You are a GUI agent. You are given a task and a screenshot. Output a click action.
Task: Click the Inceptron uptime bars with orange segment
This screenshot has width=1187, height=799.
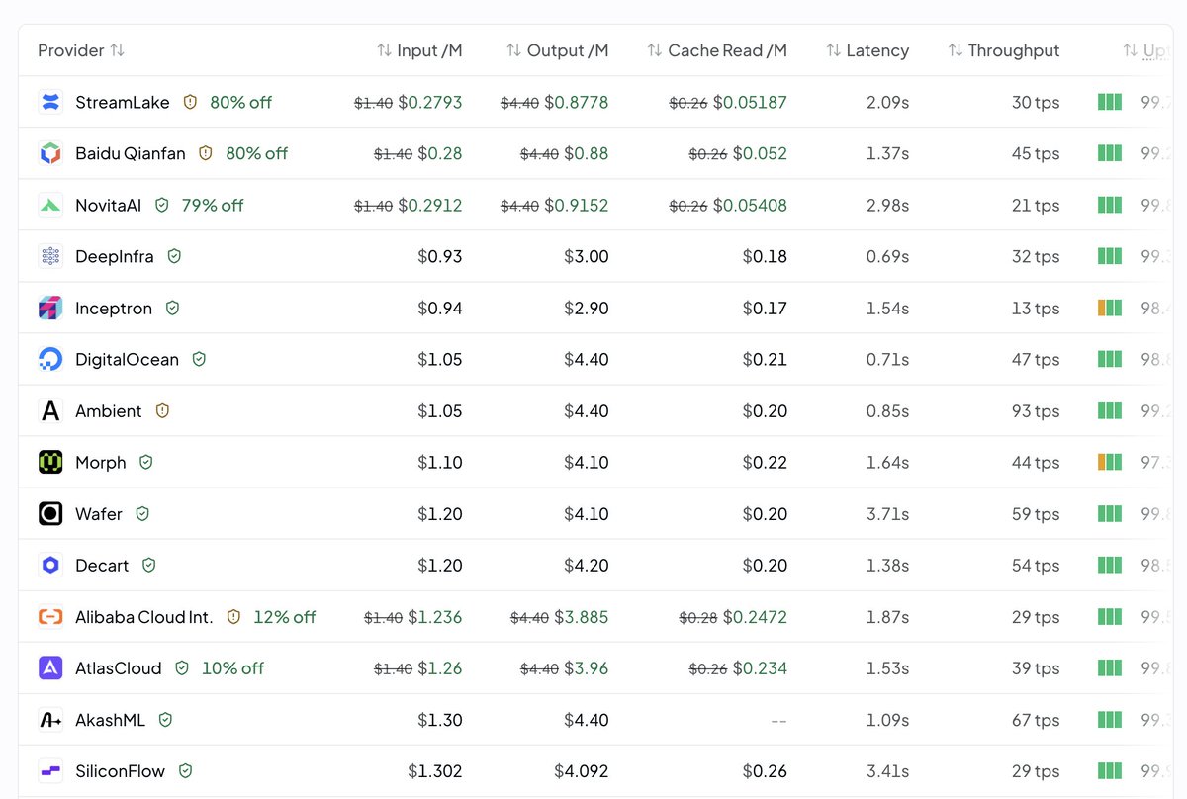1110,308
